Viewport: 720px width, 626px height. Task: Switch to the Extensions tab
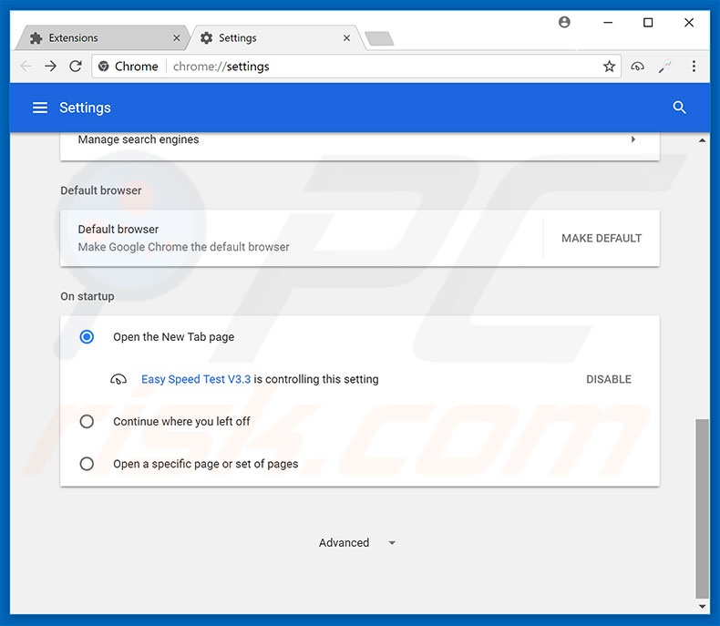pos(102,38)
